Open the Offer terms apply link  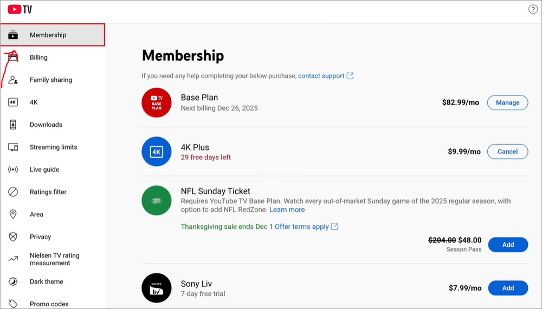[302, 227]
